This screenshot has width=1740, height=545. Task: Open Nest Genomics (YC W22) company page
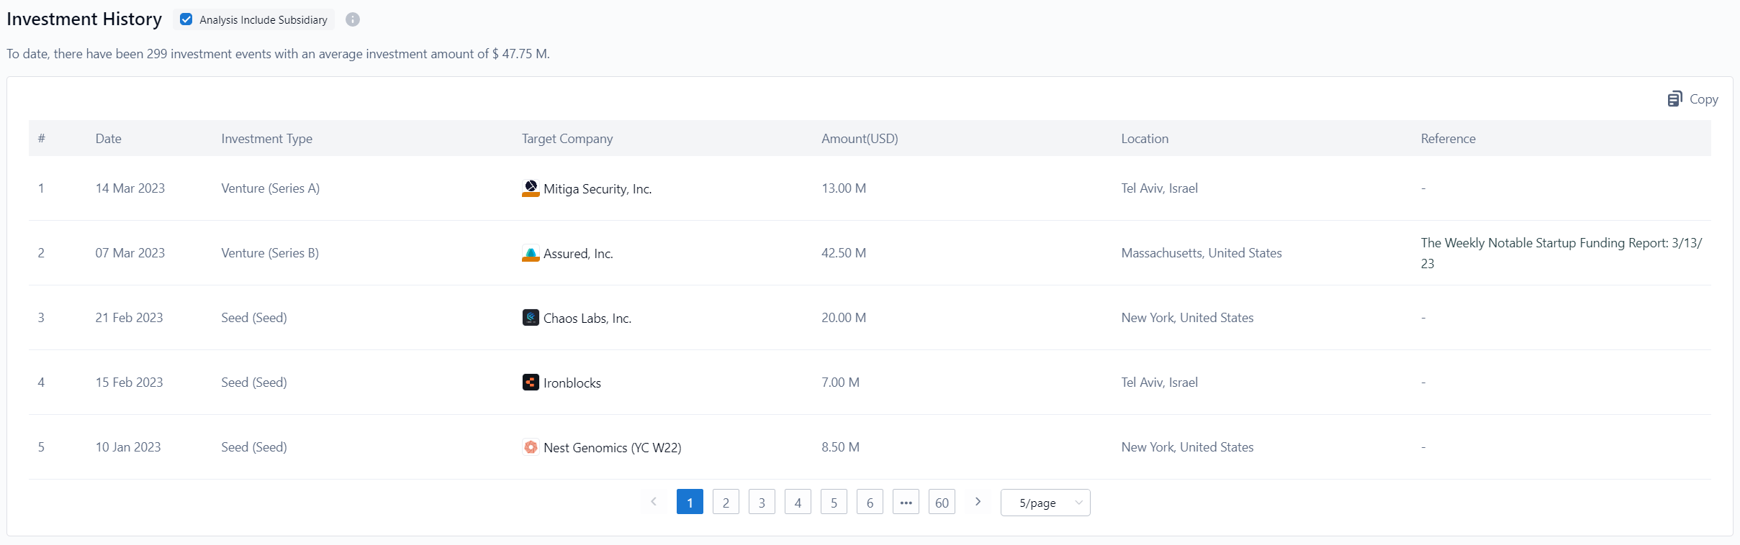tap(612, 448)
